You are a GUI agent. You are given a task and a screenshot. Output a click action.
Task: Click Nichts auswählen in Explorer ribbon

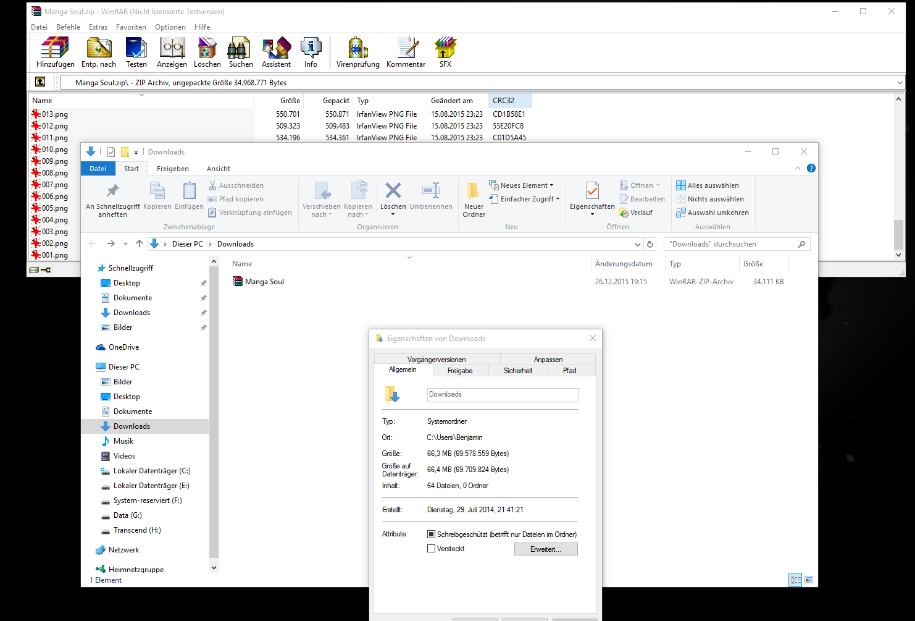point(710,199)
